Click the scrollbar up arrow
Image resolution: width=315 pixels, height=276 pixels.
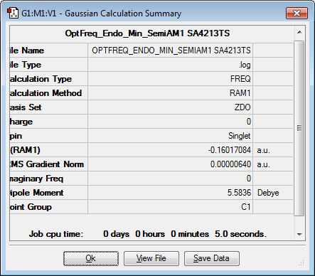299,32
